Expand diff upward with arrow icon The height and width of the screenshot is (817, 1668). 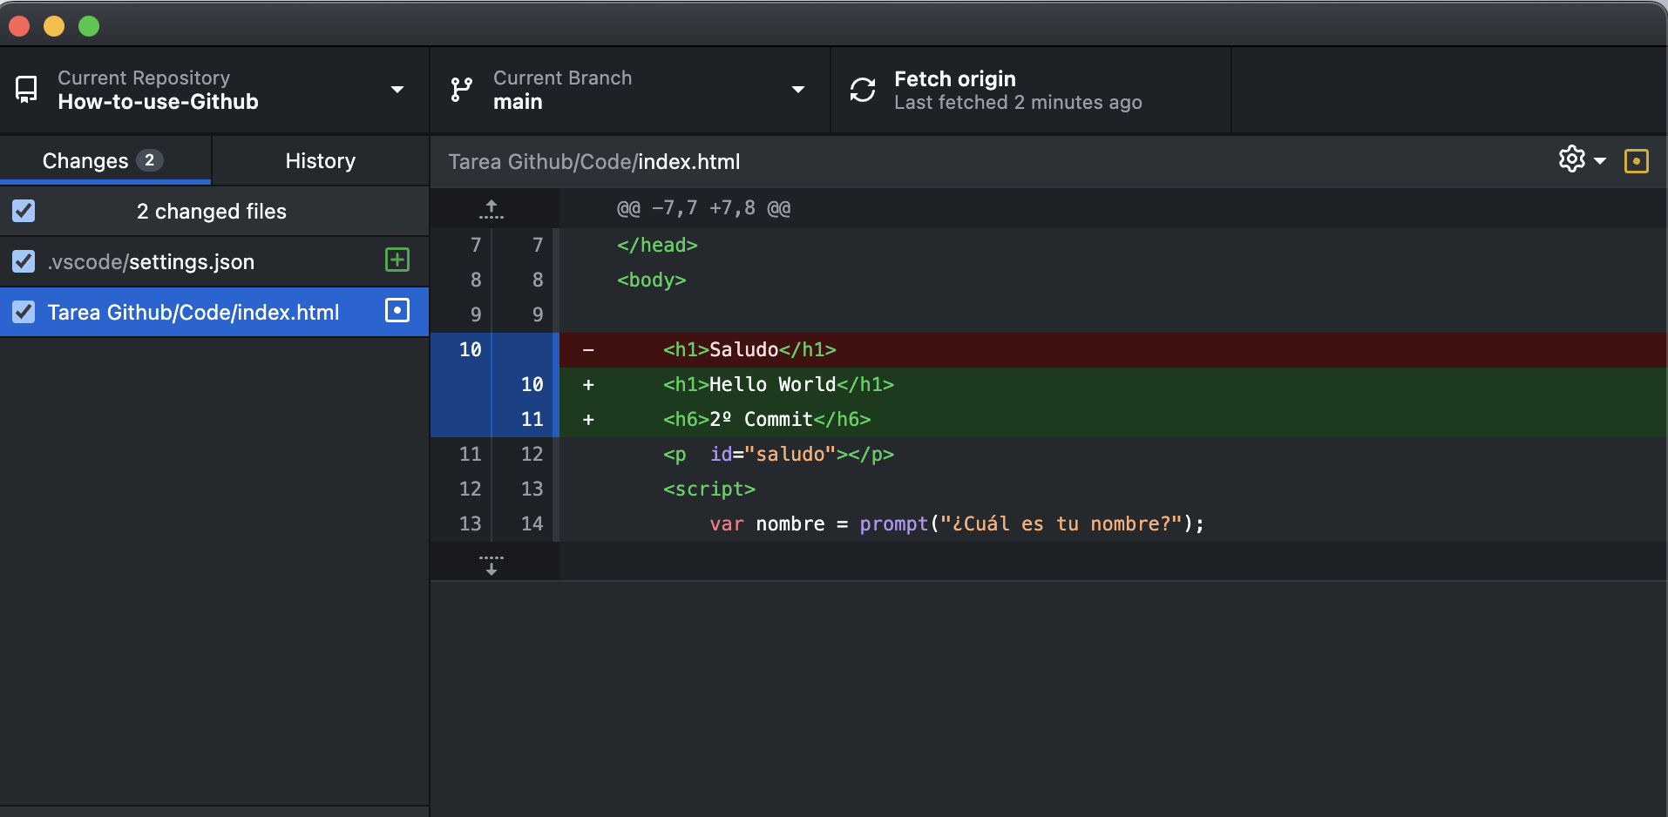tap(492, 209)
